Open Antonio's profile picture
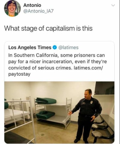 [12, 8]
